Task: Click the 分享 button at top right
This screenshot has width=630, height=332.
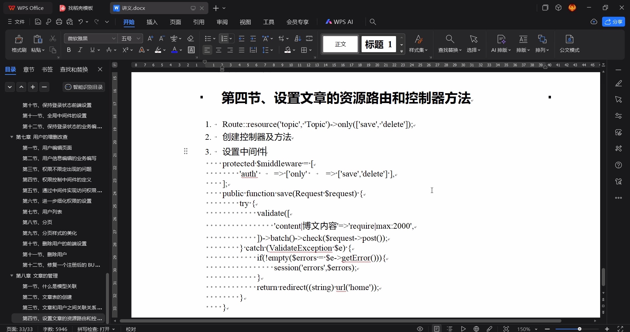Action: 614,22
